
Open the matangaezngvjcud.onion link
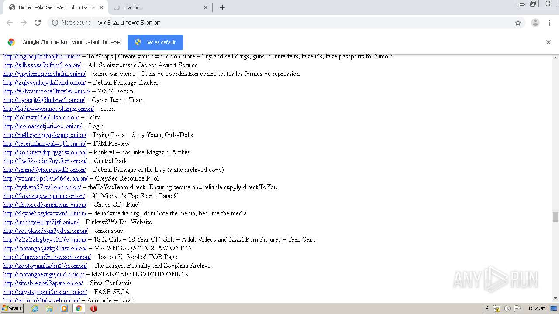tap(44, 274)
